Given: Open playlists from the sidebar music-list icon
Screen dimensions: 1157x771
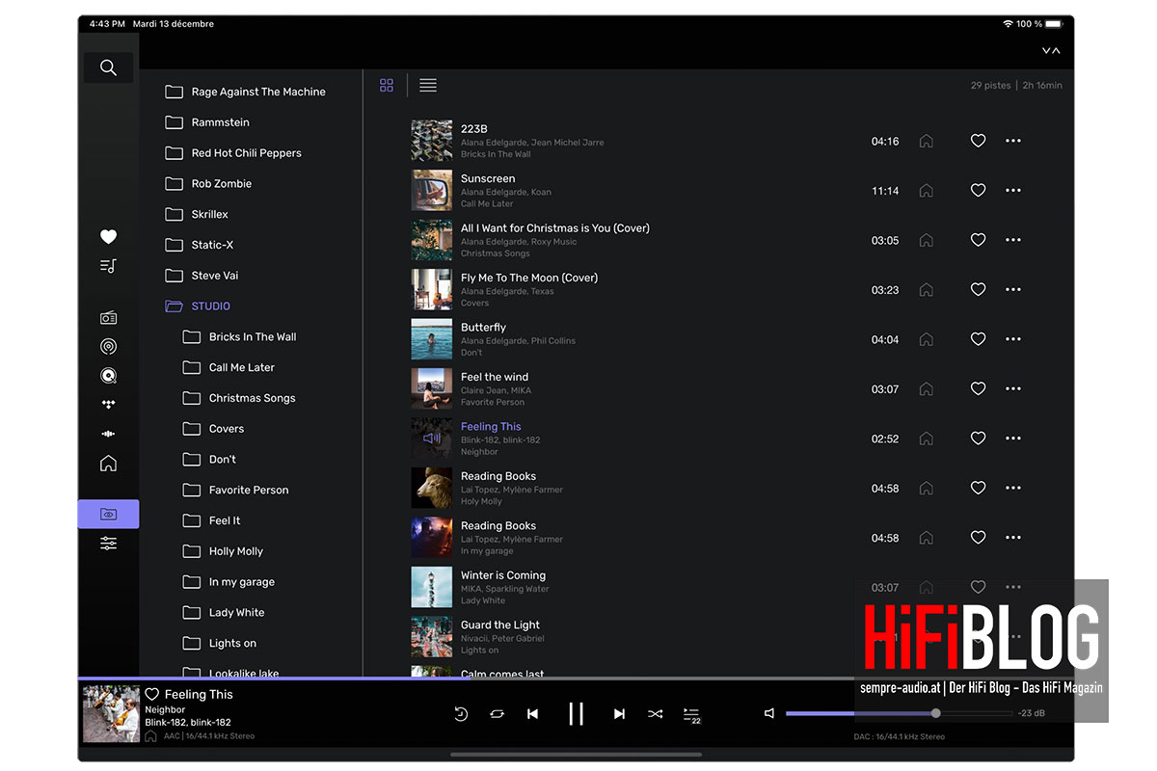Looking at the screenshot, I should tap(109, 266).
